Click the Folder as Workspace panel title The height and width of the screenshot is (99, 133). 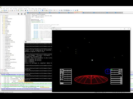[x=4, y=12]
